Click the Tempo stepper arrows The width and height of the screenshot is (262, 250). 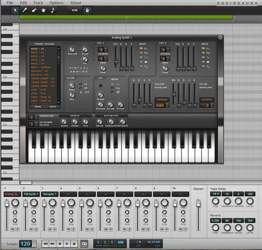click(x=34, y=243)
